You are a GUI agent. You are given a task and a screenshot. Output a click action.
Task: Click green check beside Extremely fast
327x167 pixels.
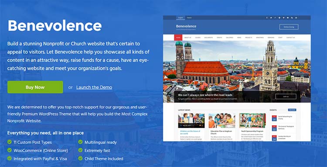tap(80, 150)
